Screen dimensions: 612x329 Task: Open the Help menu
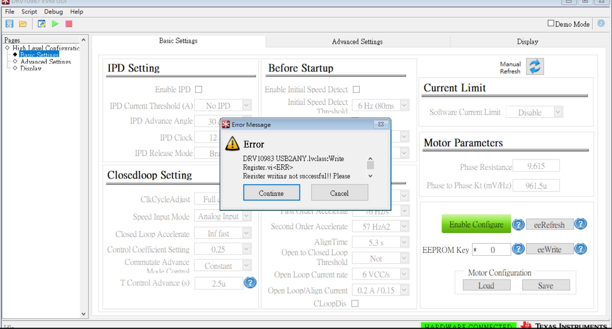point(77,12)
